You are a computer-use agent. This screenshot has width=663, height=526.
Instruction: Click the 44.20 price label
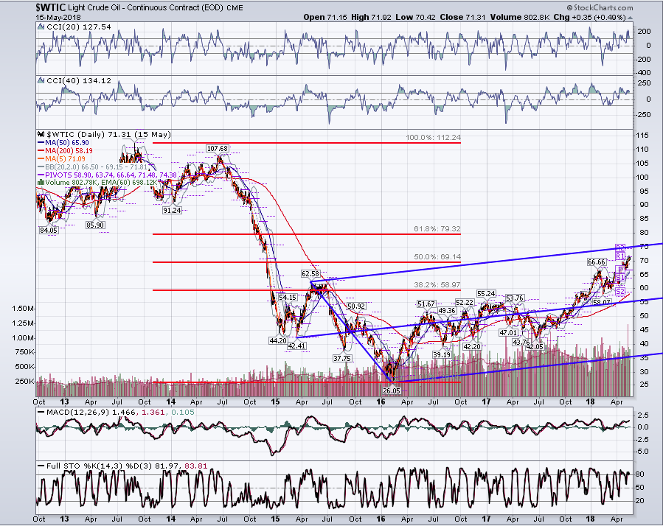tap(278, 340)
